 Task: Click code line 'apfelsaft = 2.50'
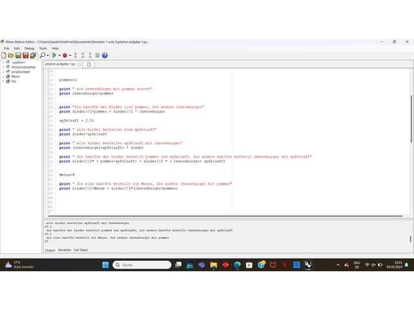pos(76,121)
